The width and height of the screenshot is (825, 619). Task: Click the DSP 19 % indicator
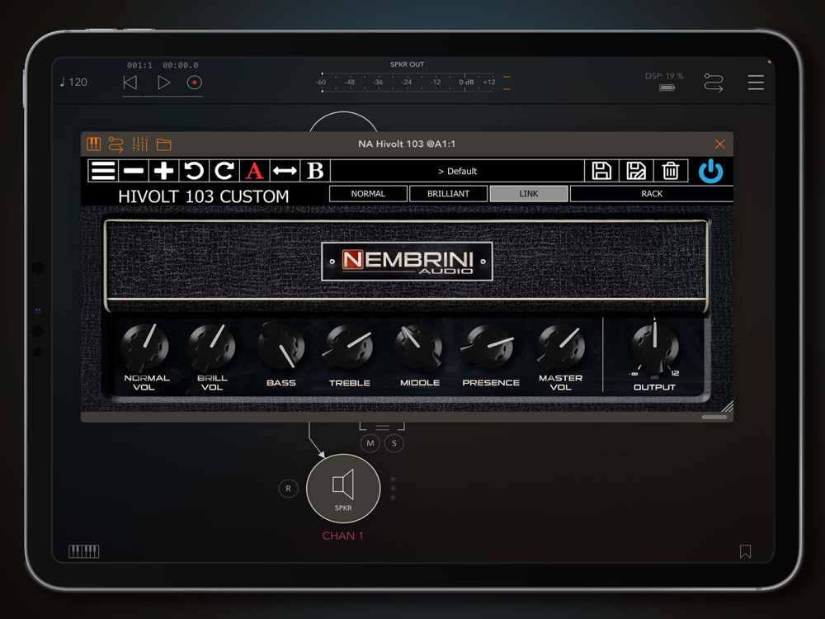point(664,76)
